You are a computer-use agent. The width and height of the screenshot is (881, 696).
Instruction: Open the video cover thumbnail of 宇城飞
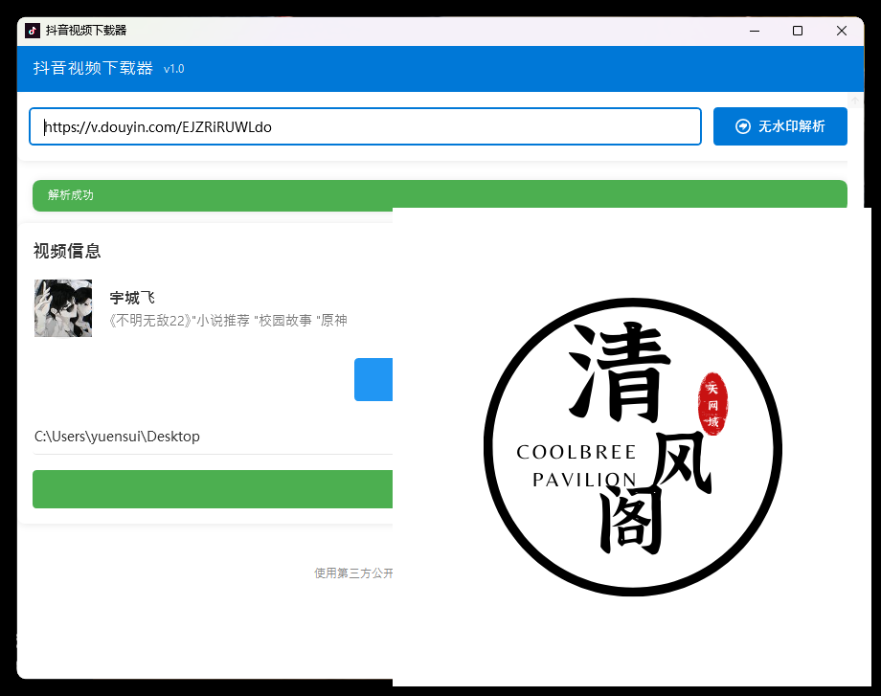click(x=63, y=308)
